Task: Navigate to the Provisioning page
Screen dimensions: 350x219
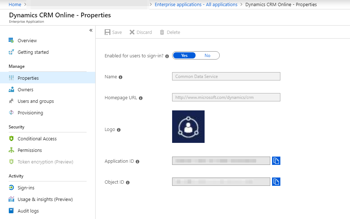Action: (30, 113)
